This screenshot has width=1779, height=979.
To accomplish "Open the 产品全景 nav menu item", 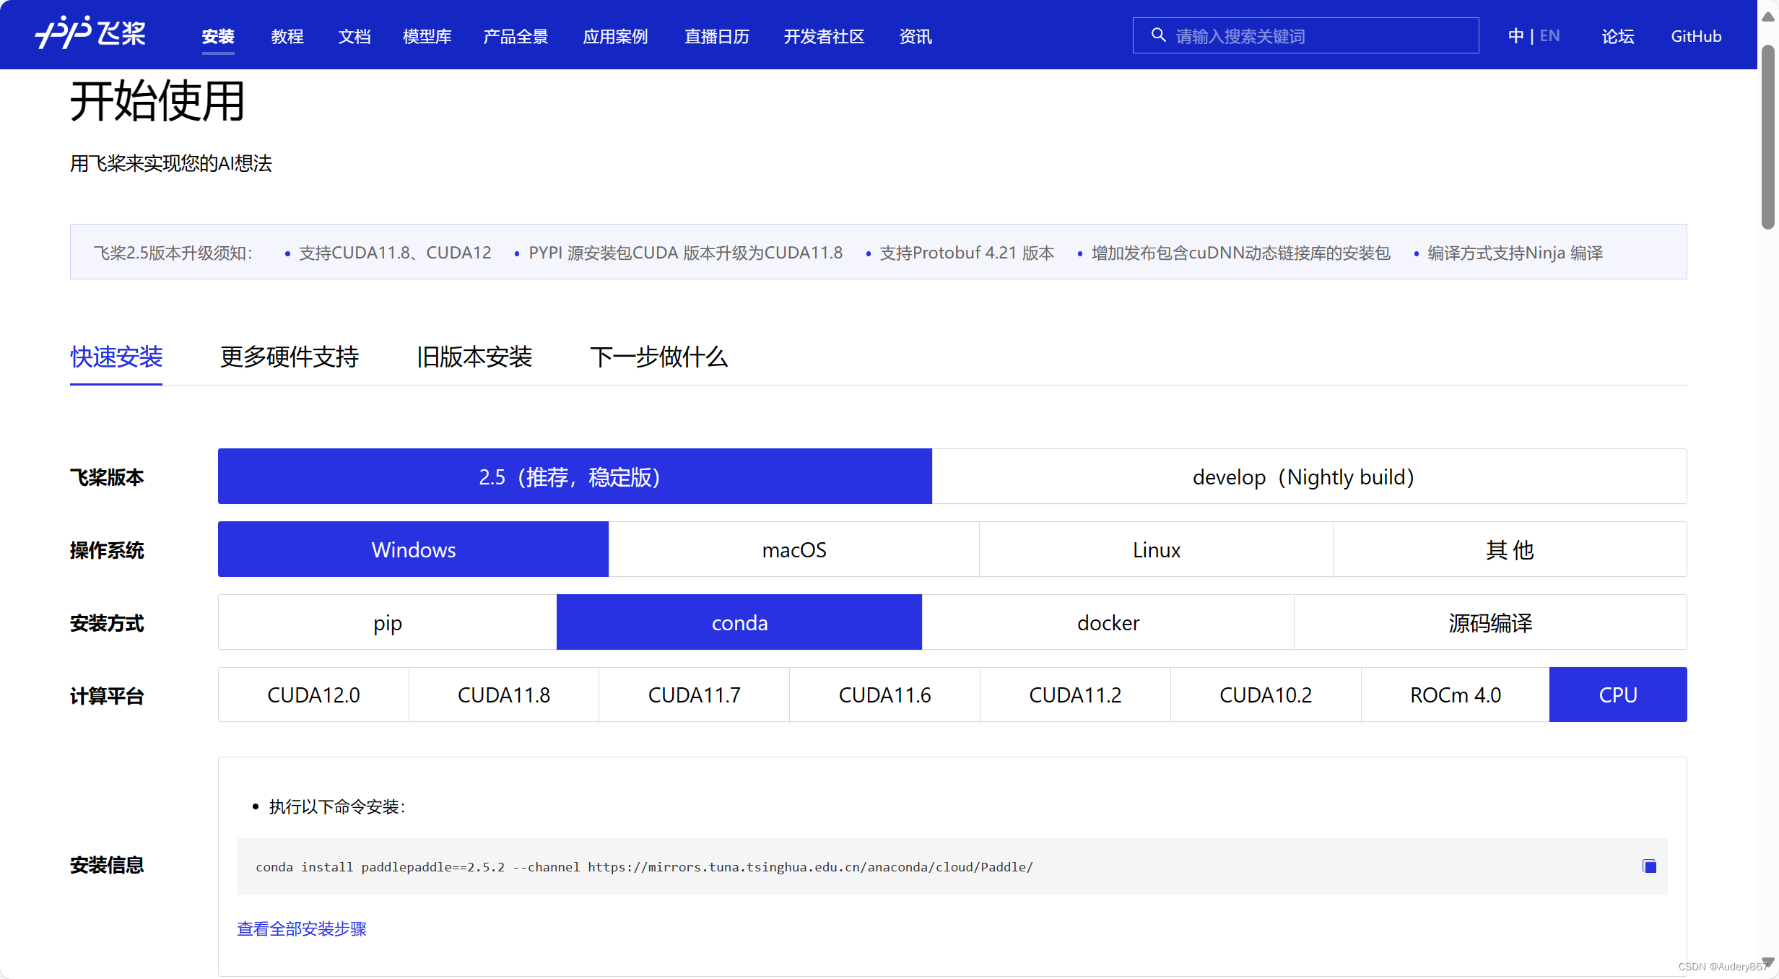I will pyautogui.click(x=516, y=36).
